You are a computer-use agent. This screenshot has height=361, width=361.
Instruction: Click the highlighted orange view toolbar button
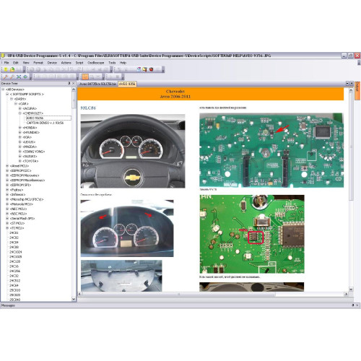pos(85,77)
